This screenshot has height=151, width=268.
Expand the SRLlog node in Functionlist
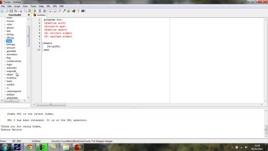click(x=5, y=38)
